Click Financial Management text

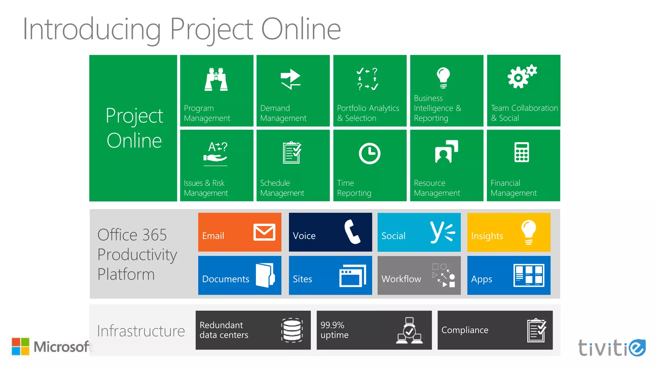click(x=513, y=188)
